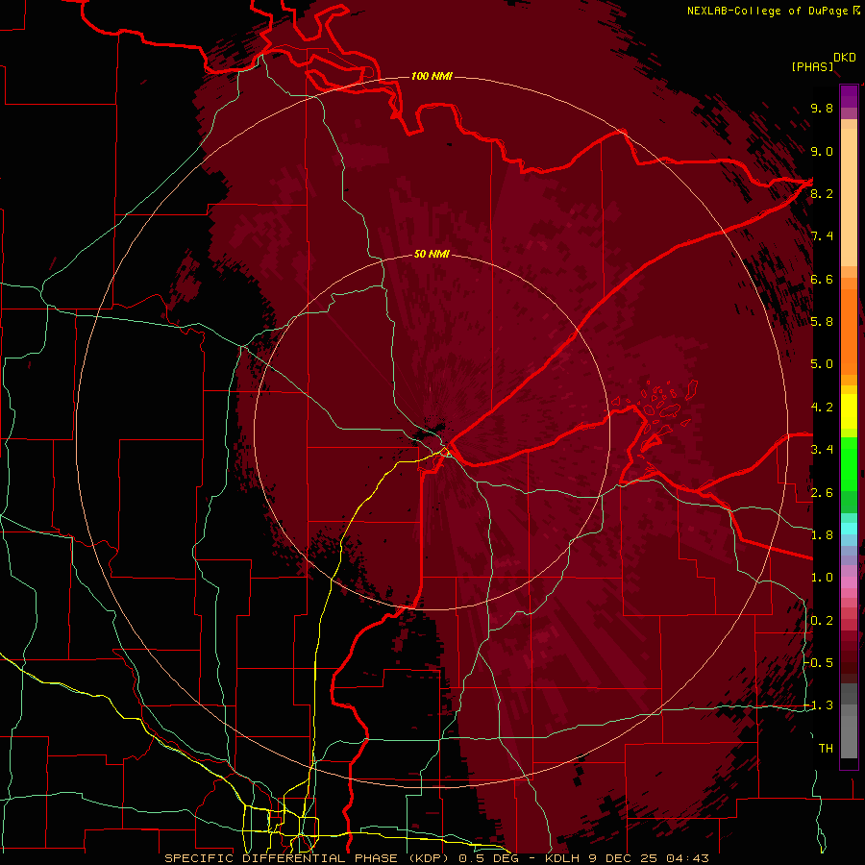This screenshot has height=865, width=865.
Task: Click the 04:43 timestamp in caption
Action: coord(687,858)
